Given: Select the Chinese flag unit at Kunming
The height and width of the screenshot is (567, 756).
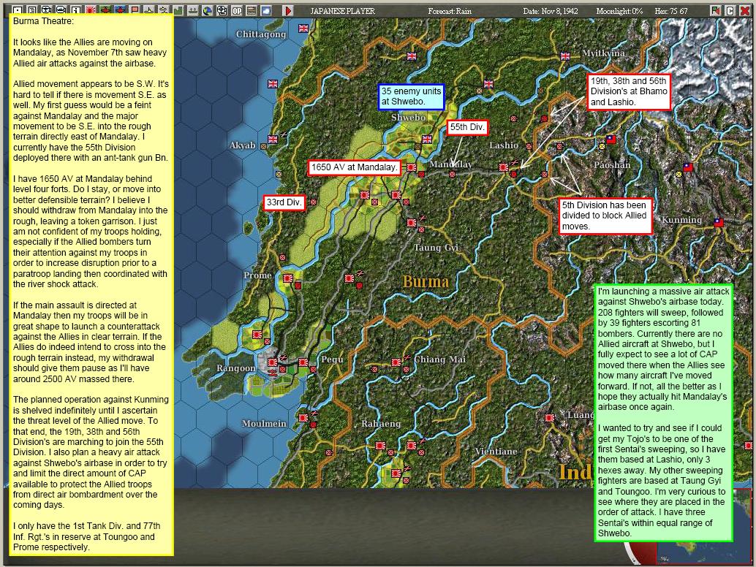Looking at the screenshot, I should point(719,223).
